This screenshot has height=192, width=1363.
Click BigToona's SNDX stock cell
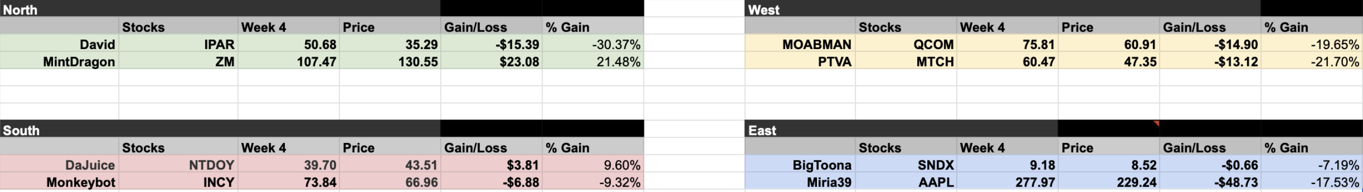click(906, 164)
